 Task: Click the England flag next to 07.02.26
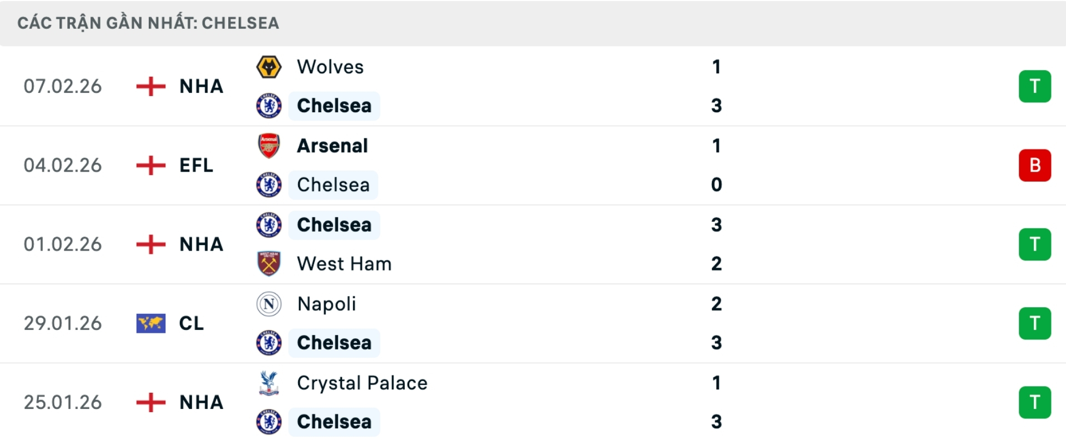150,86
